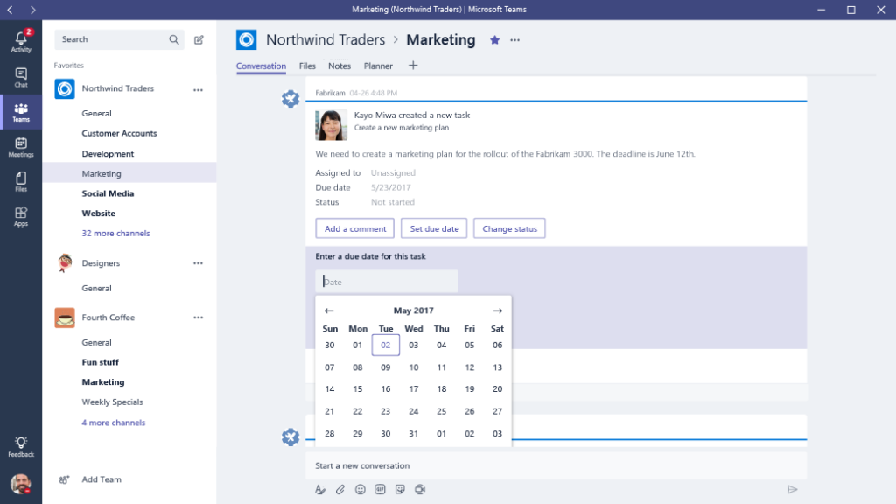The width and height of the screenshot is (896, 504).
Task: Open Northwind Traders team more options
Action: pos(198,90)
